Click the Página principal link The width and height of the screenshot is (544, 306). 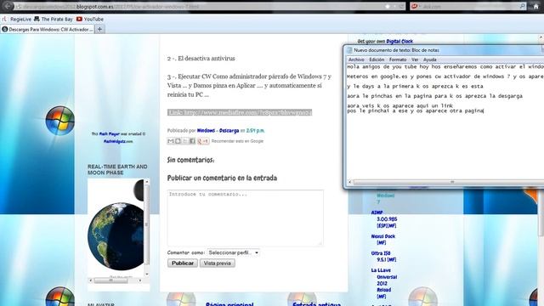pos(229,304)
